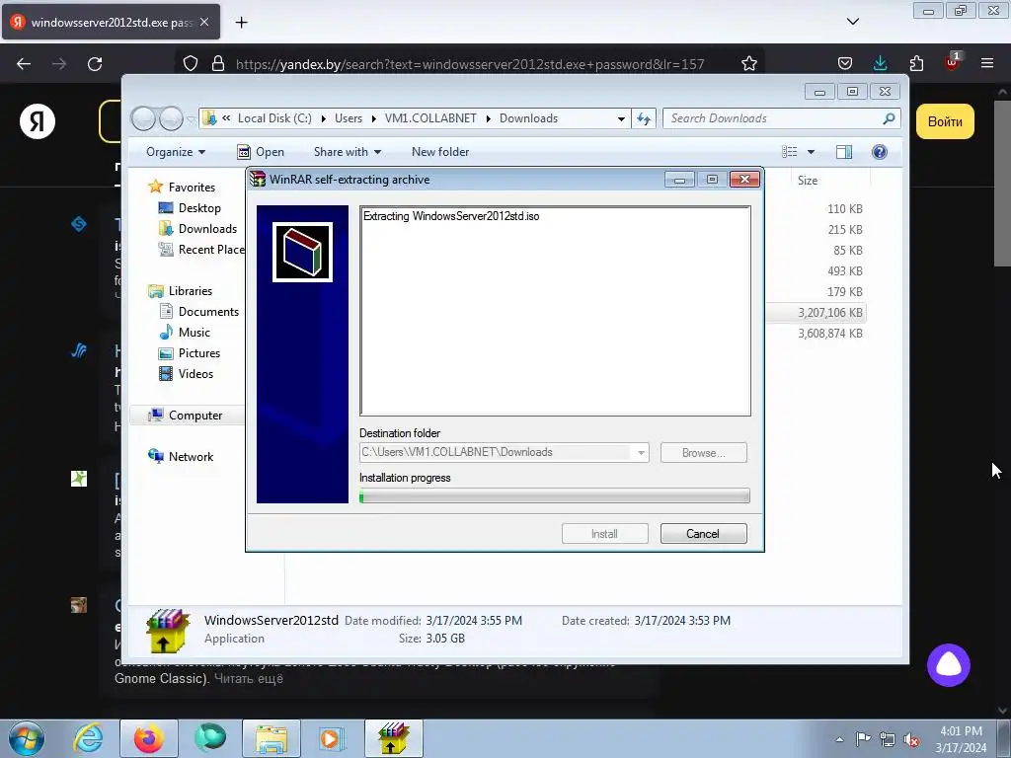Open Explorer help question mark icon
The height and width of the screenshot is (758, 1011).
pos(880,152)
